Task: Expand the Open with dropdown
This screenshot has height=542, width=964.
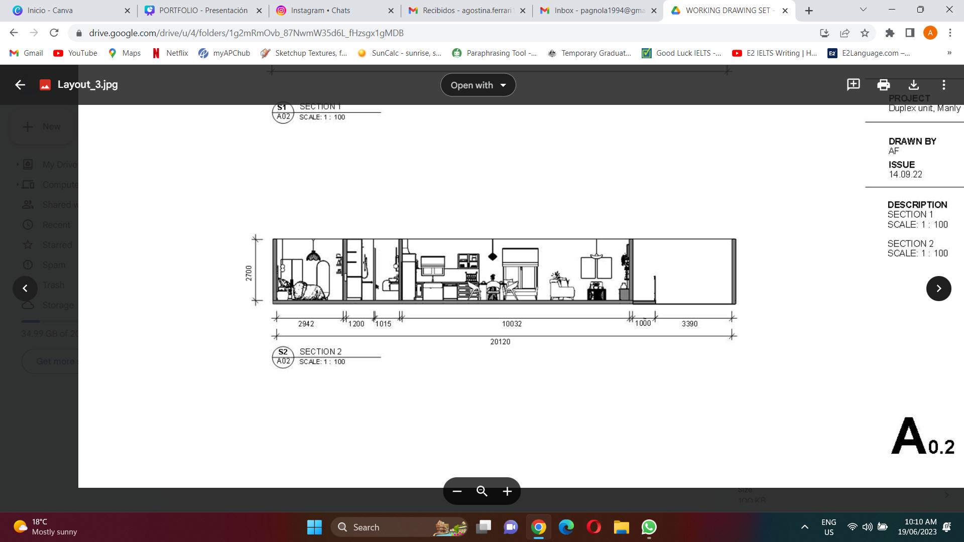Action: point(478,85)
